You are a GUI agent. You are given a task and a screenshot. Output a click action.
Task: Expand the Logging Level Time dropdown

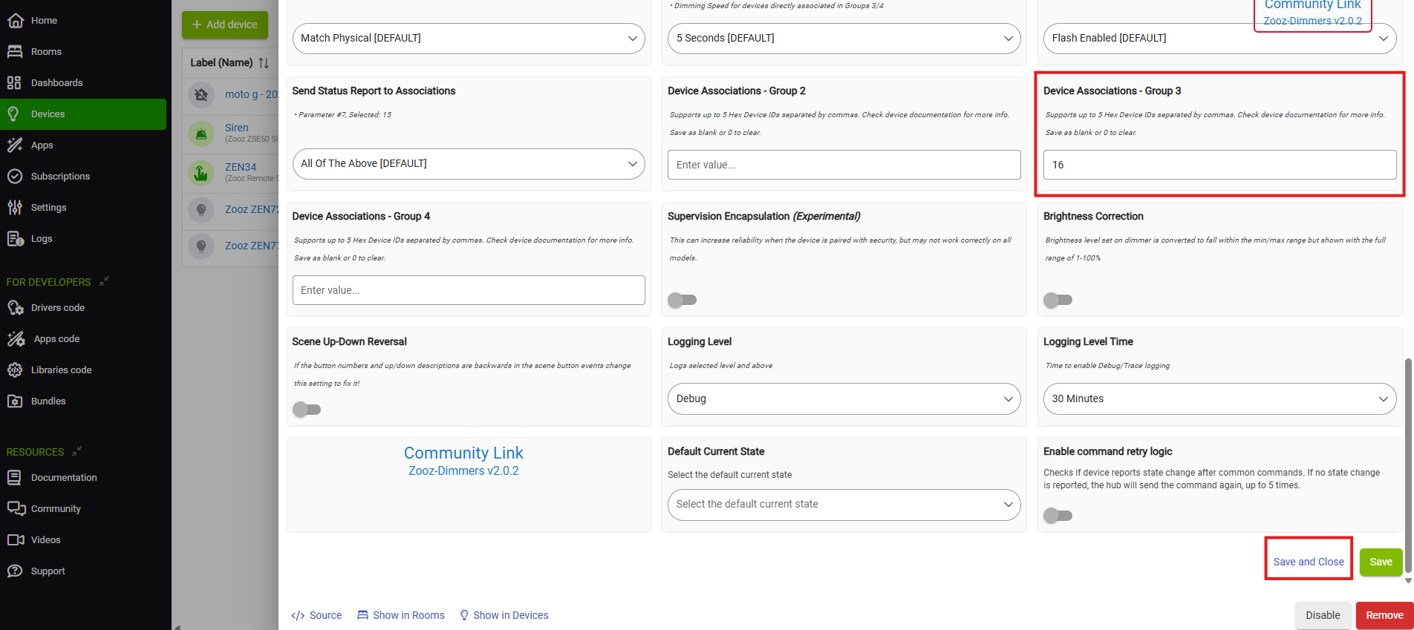pyautogui.click(x=1219, y=398)
